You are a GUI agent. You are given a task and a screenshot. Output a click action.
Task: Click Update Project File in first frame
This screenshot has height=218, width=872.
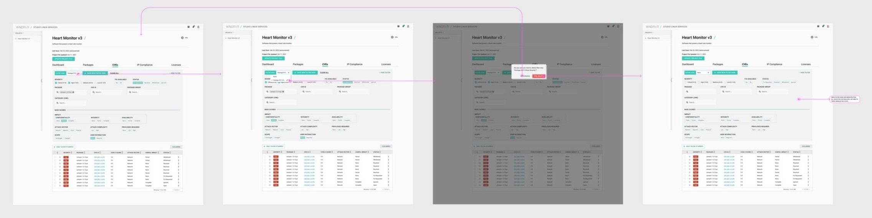pos(64,59)
